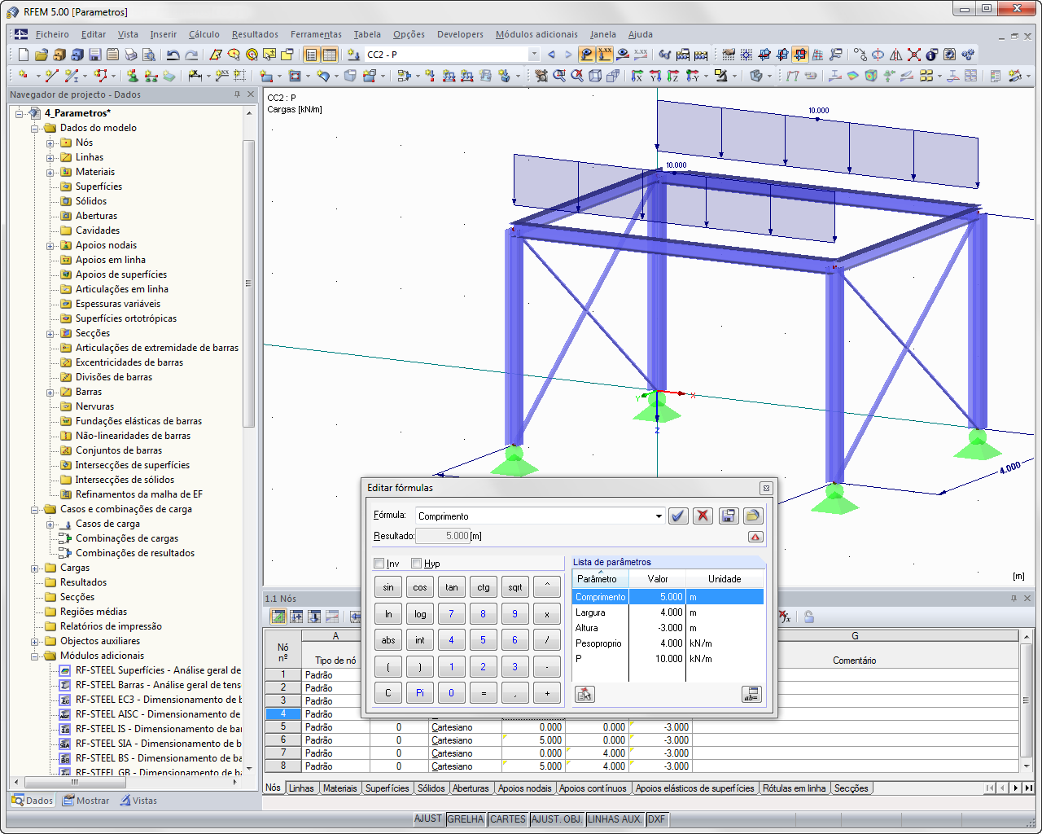Click the formula fx icon in table toolbar
Image resolution: width=1042 pixels, height=834 pixels.
[x=784, y=617]
